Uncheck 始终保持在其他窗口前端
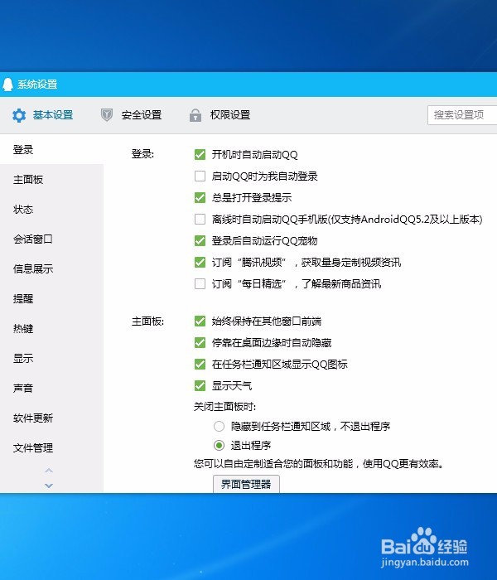 pos(200,321)
